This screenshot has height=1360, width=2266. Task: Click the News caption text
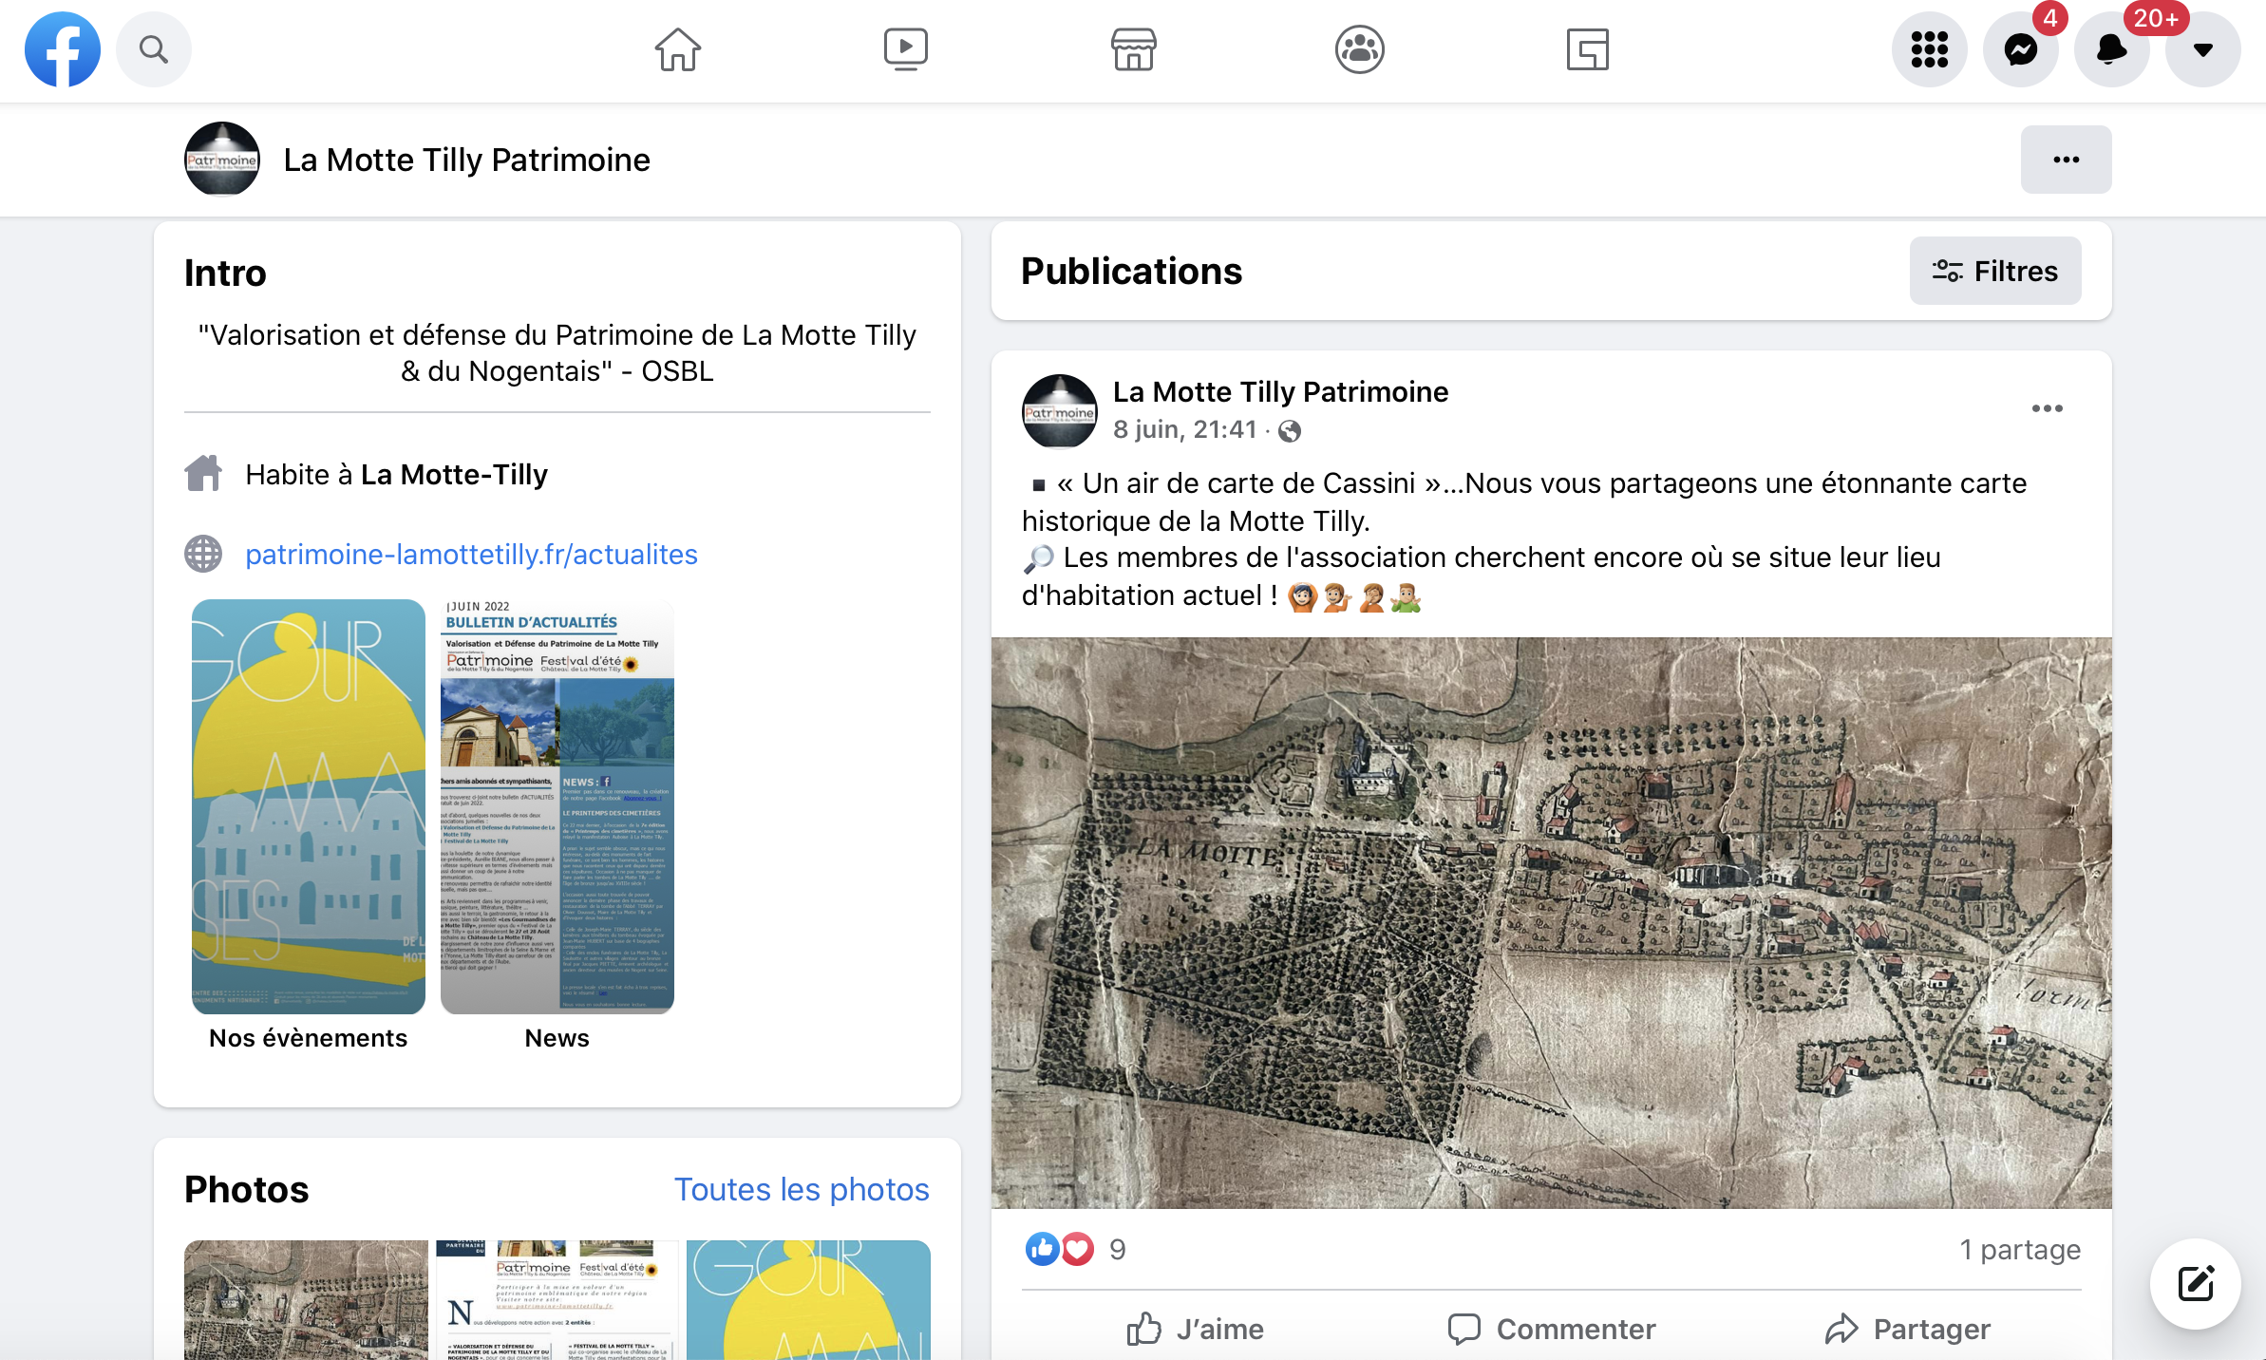point(557,1038)
